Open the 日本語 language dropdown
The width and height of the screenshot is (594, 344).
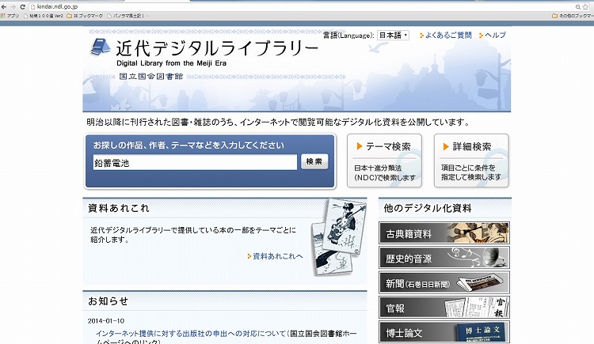(393, 36)
